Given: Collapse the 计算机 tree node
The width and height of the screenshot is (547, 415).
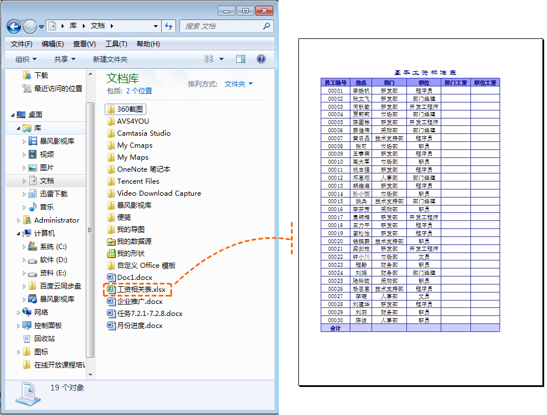Looking at the screenshot, I should point(18,234).
